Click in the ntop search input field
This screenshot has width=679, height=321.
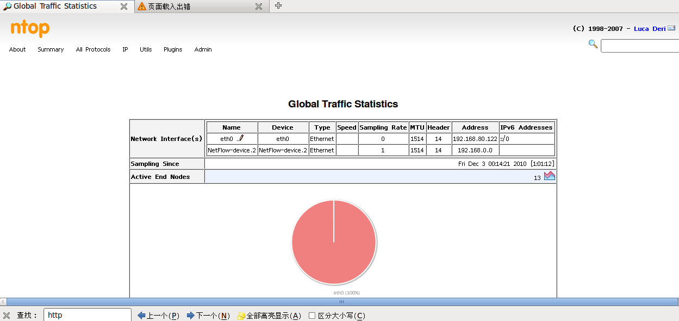(640, 46)
